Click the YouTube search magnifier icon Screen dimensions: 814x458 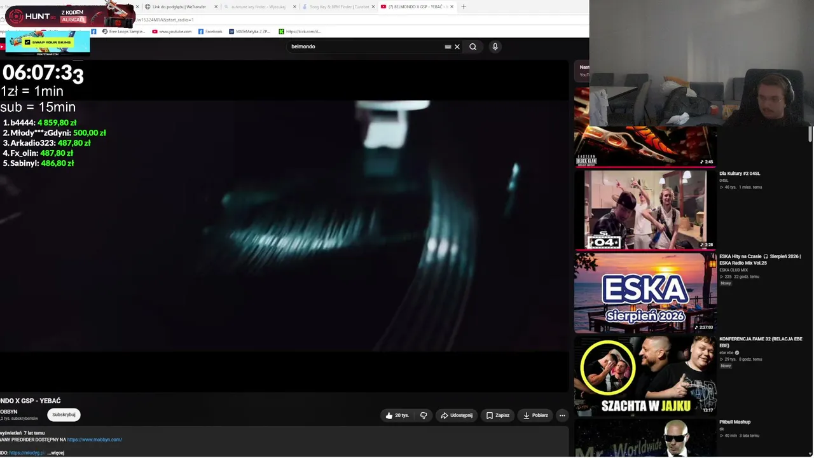(473, 46)
